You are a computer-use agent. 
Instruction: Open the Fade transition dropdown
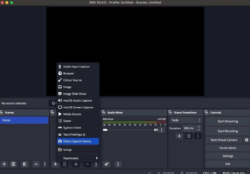point(186,120)
